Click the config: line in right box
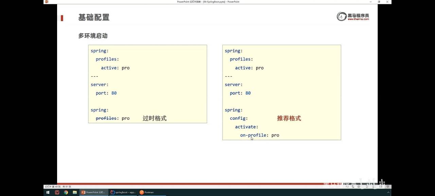The width and height of the screenshot is (435, 196). (x=239, y=118)
